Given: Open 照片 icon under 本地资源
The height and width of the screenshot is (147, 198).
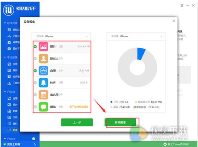Looking at the screenshot, I should [x=9, y=70].
